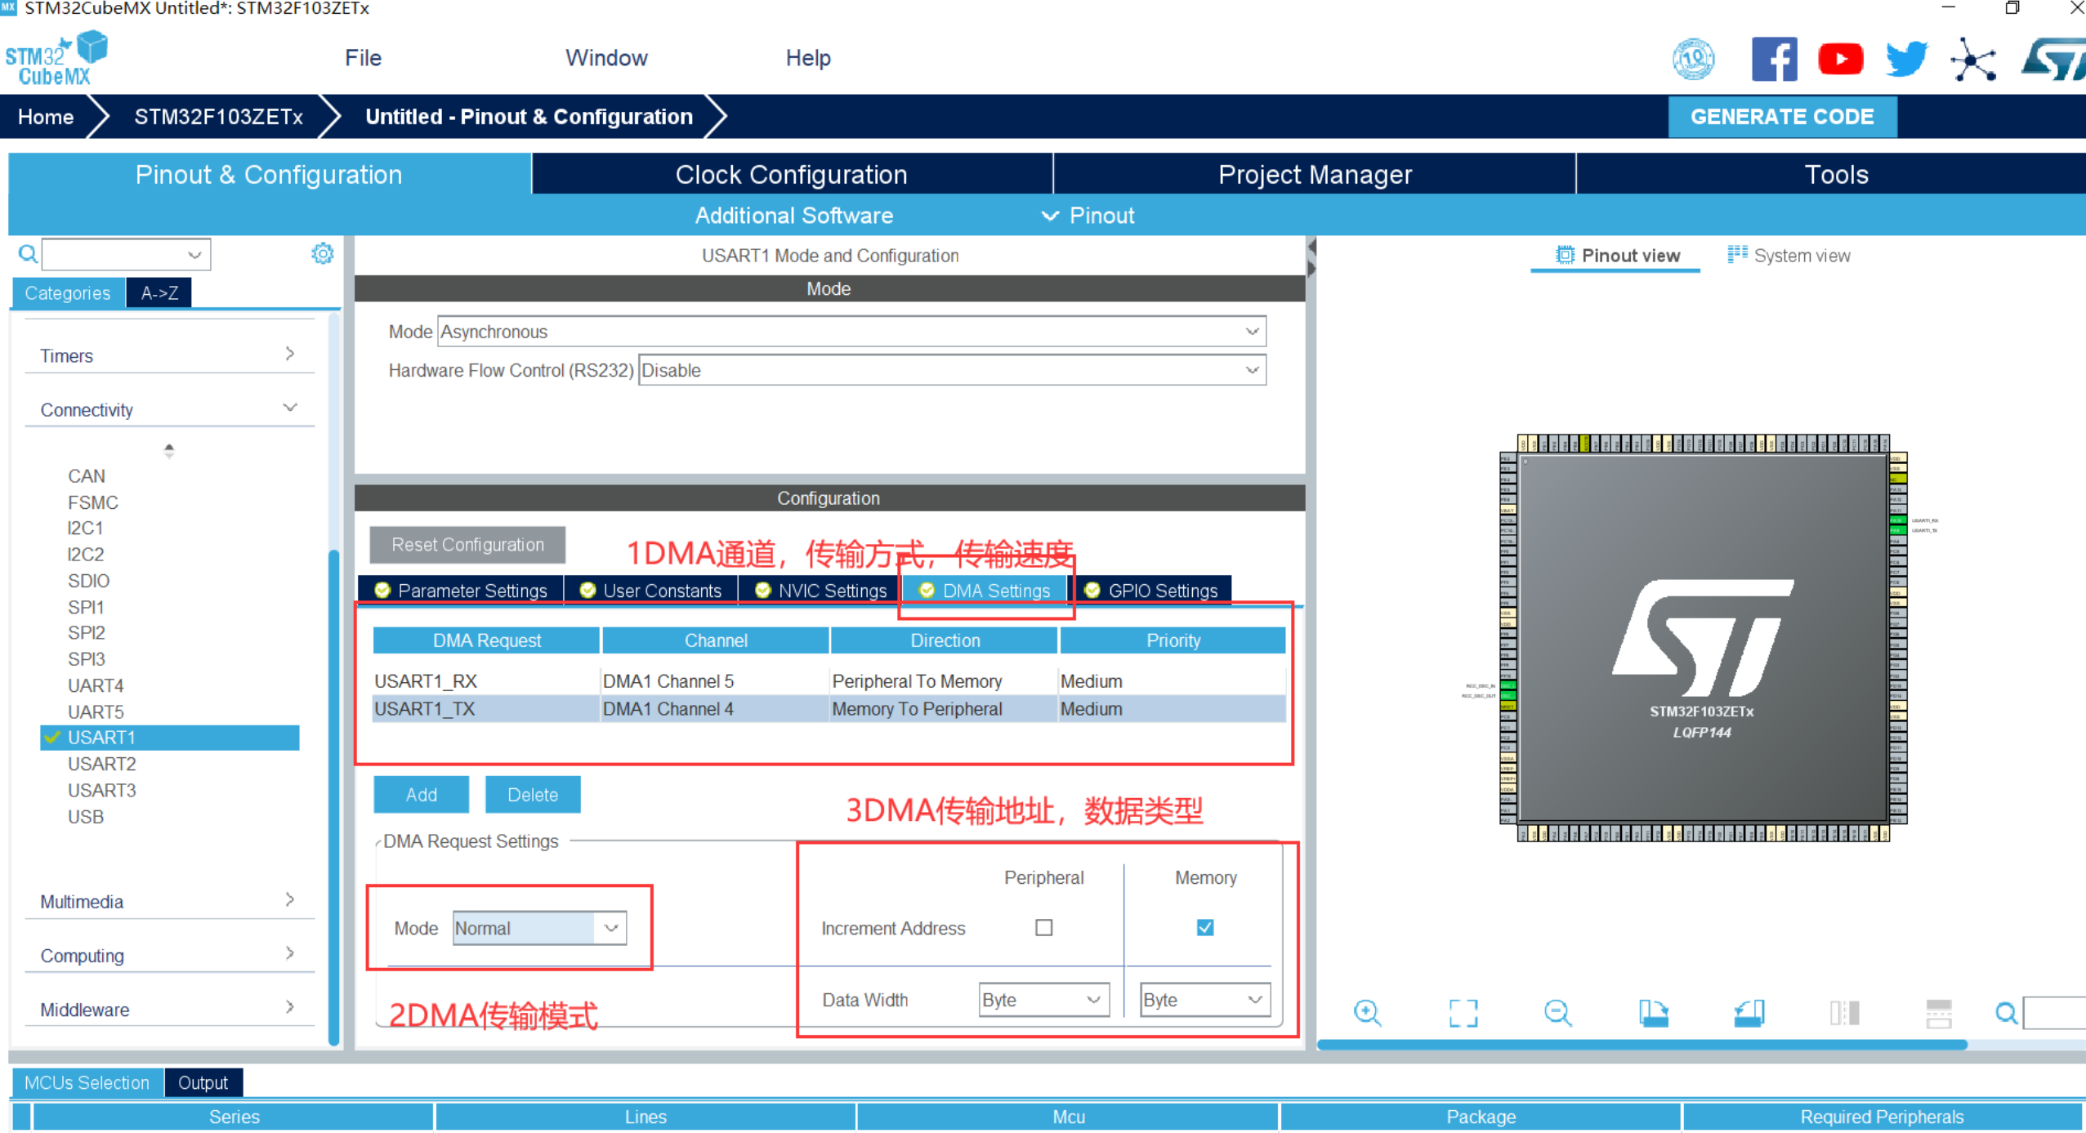Click the GENERATE CODE button
This screenshot has width=2086, height=1133.
point(1781,117)
